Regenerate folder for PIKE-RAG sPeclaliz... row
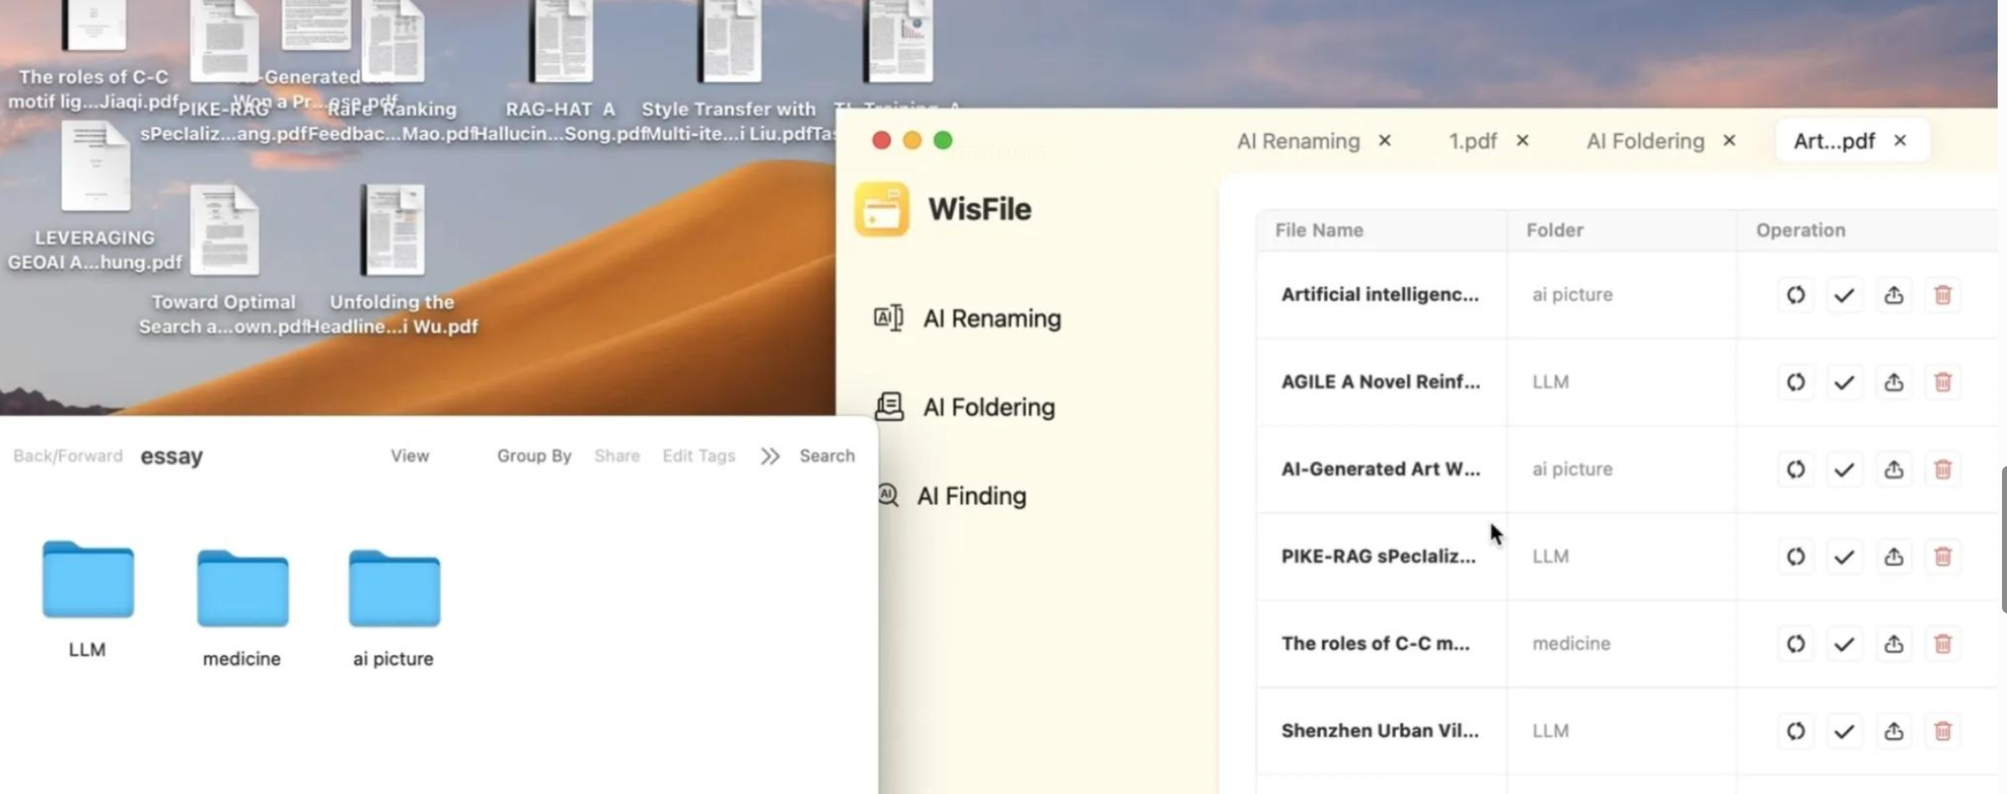 pyautogui.click(x=1796, y=557)
